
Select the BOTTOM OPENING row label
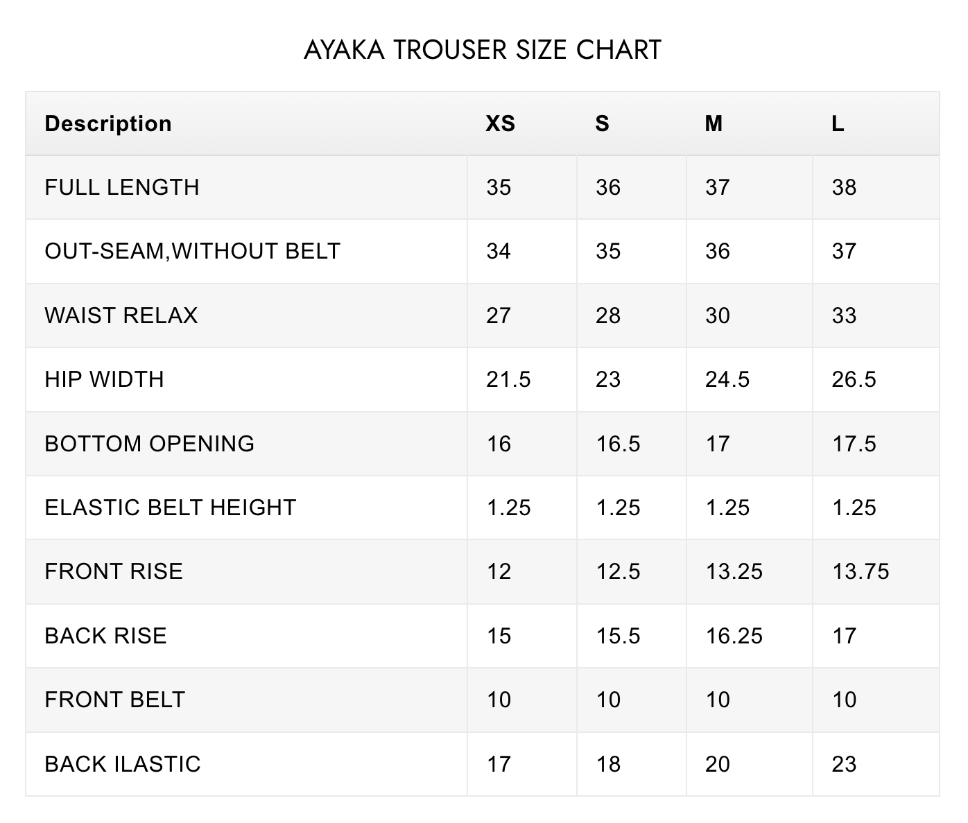(x=150, y=444)
